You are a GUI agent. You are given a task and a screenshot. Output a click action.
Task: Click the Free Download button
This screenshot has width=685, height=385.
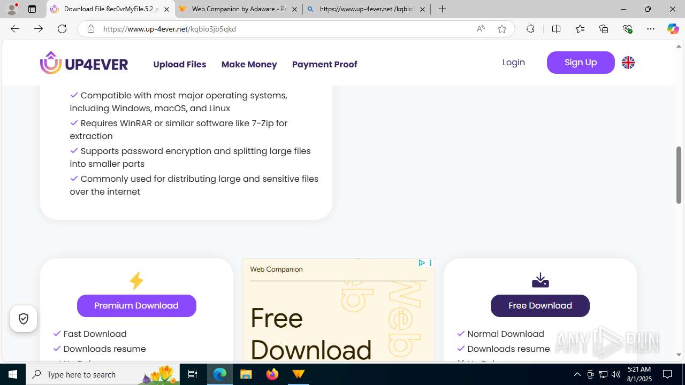click(x=540, y=306)
